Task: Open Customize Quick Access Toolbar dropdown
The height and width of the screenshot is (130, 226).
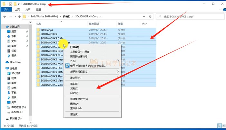Action: tap(19, 4)
